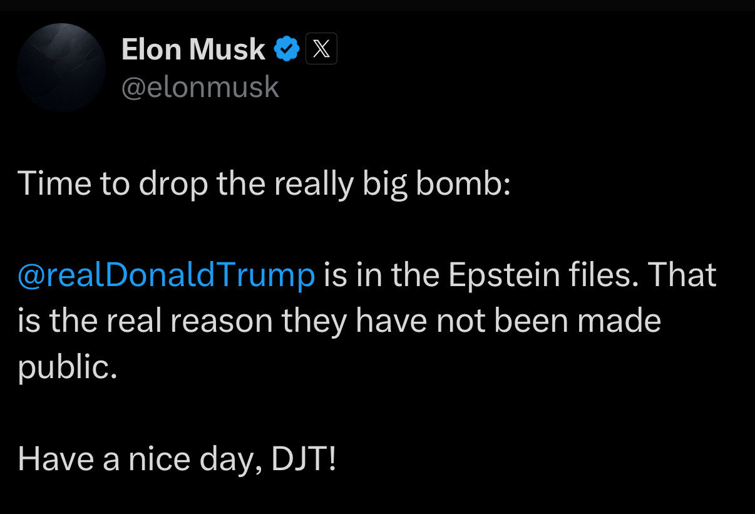Open Elon Musk's profile avatar
Screen dimensions: 755x514
pyautogui.click(x=61, y=67)
